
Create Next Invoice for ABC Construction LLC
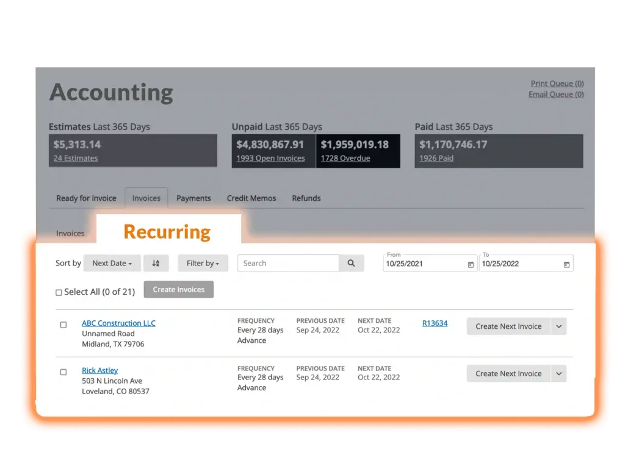click(508, 326)
